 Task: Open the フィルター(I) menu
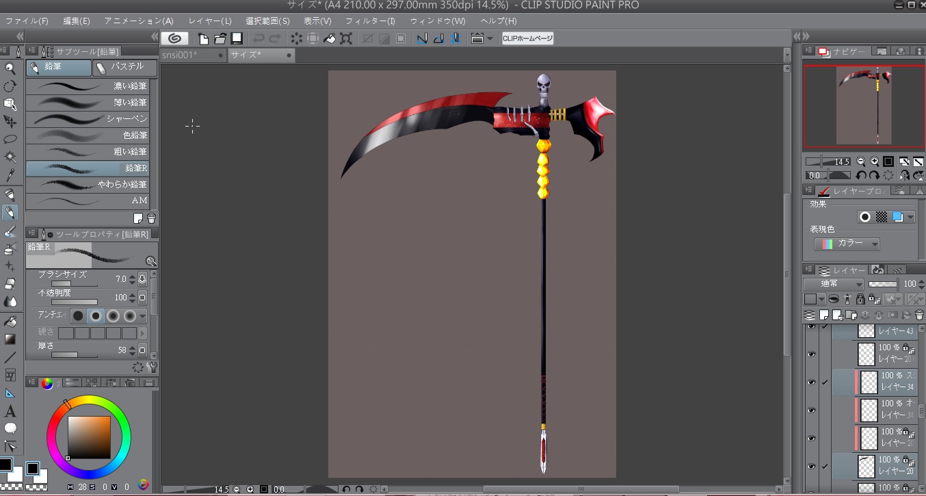pyautogui.click(x=370, y=21)
